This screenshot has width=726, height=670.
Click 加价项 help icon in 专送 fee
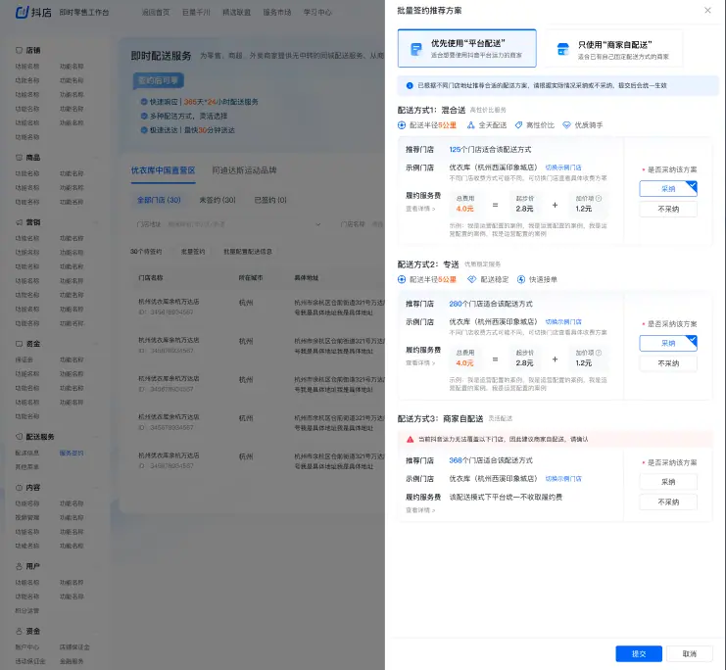pos(599,353)
